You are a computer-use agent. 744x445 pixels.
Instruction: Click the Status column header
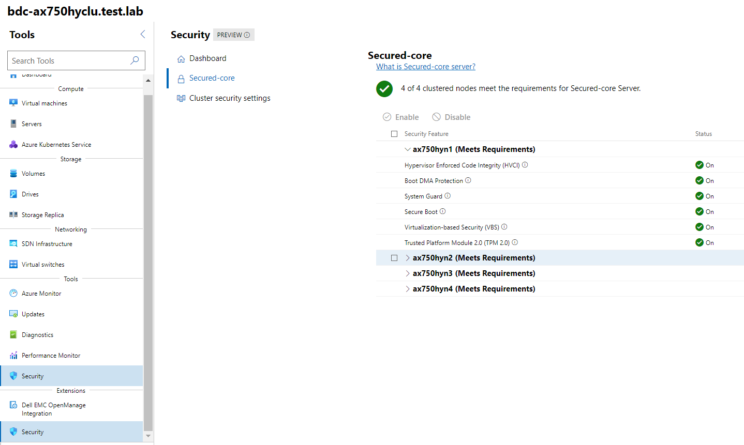coord(704,134)
